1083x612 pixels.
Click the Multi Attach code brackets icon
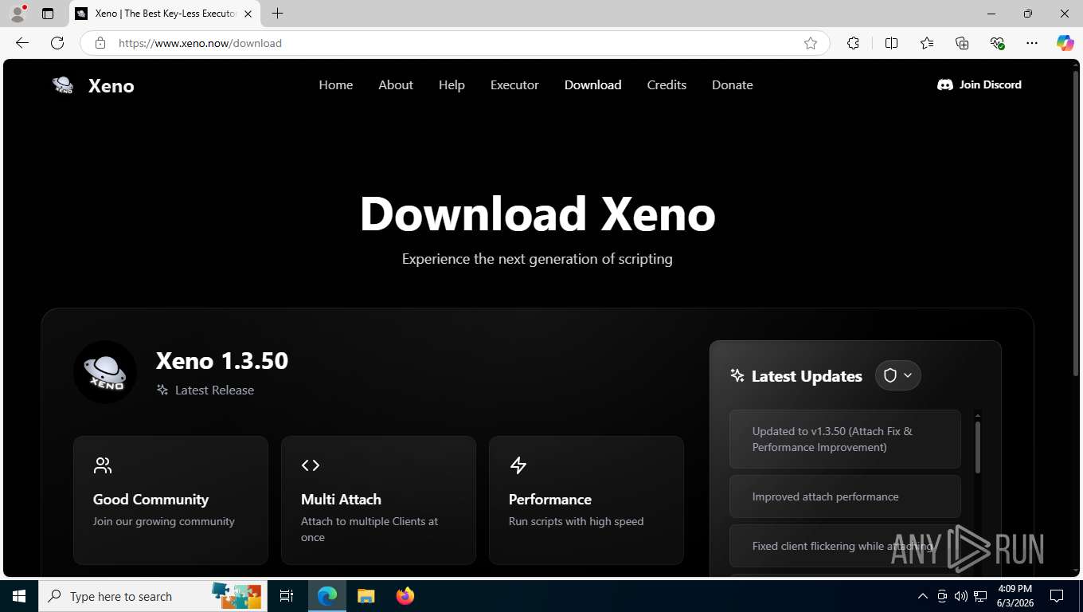pyautogui.click(x=311, y=465)
